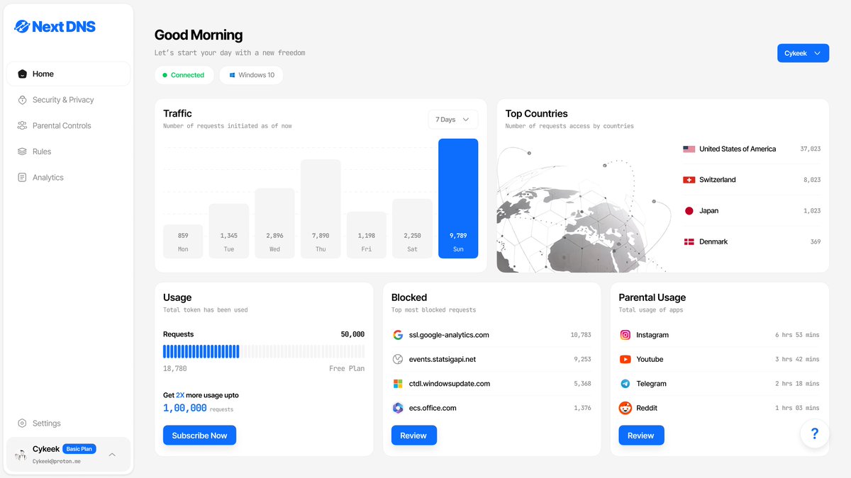Click the Denmark flag icon
The width and height of the screenshot is (851, 478).
(689, 241)
